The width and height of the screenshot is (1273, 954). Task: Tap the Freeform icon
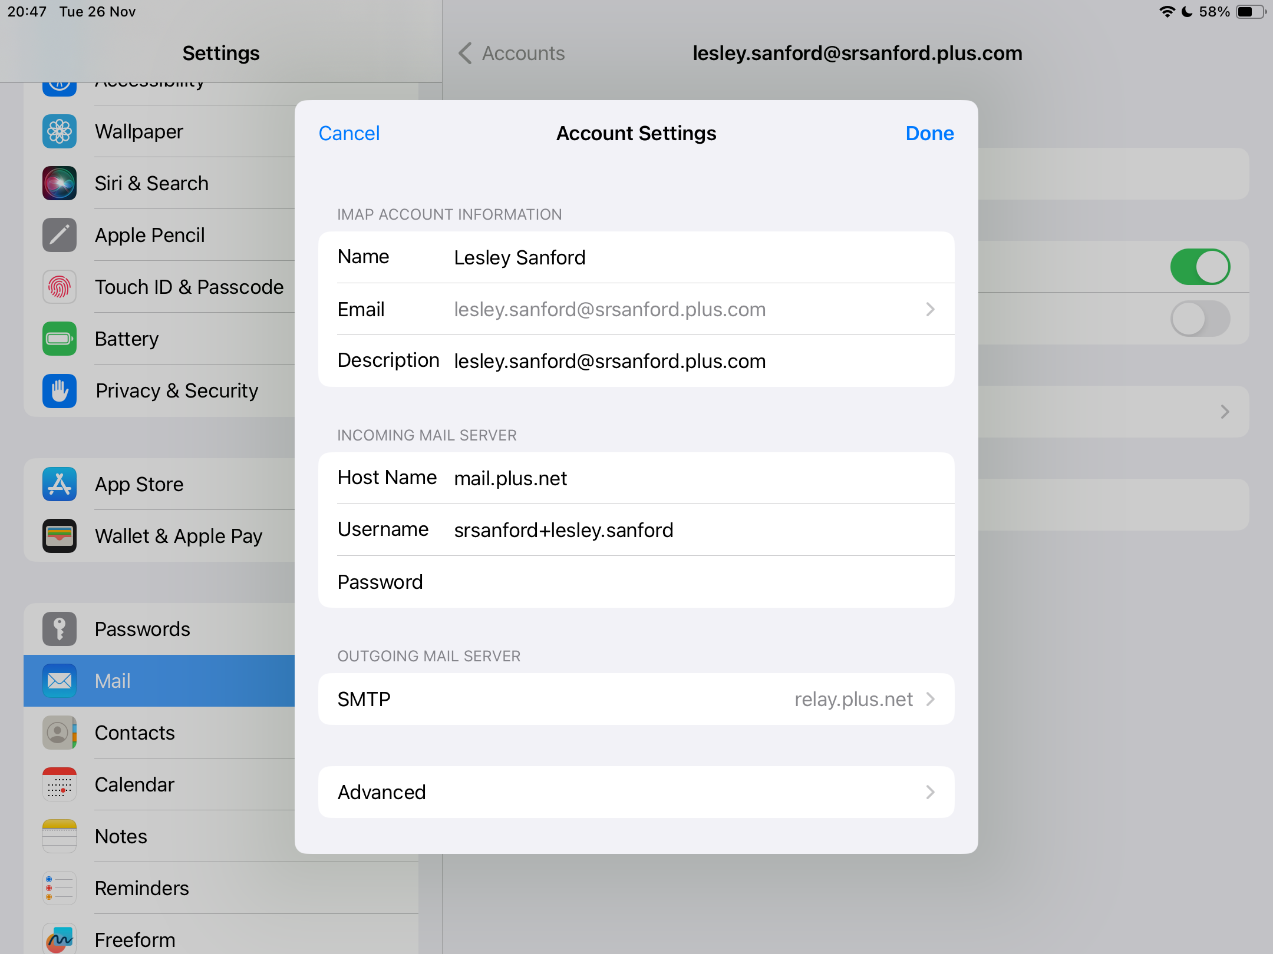pyautogui.click(x=60, y=939)
